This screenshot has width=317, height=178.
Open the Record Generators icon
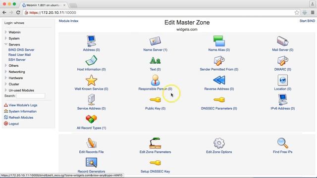pos(91,163)
